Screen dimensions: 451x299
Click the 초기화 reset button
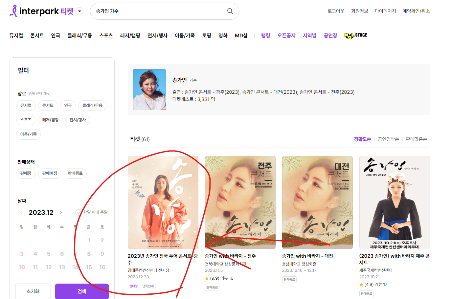tap(33, 291)
